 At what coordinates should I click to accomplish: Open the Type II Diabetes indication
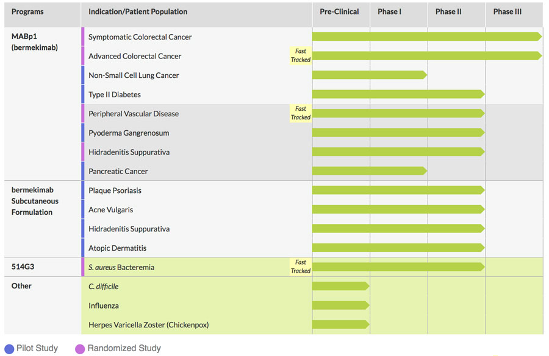click(115, 94)
